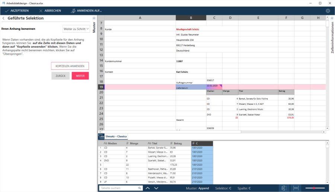The width and height of the screenshot is (335, 192).
Task: Click the pink Weiter button
Action: (80, 76)
